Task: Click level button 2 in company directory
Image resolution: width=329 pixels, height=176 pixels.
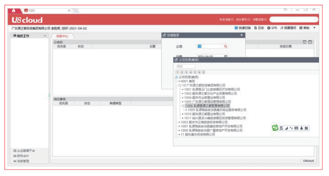Action: point(182,72)
